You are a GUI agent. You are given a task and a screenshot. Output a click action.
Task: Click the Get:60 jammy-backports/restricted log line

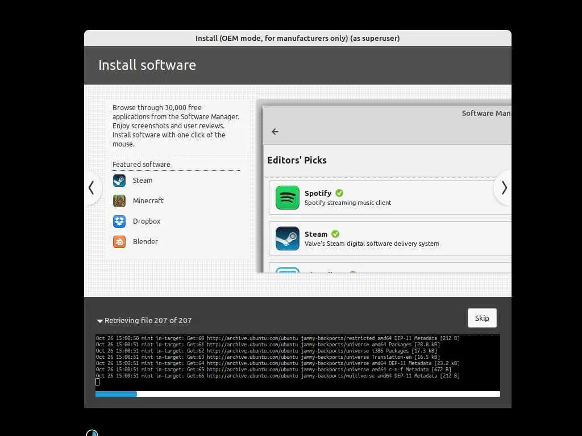click(277, 338)
